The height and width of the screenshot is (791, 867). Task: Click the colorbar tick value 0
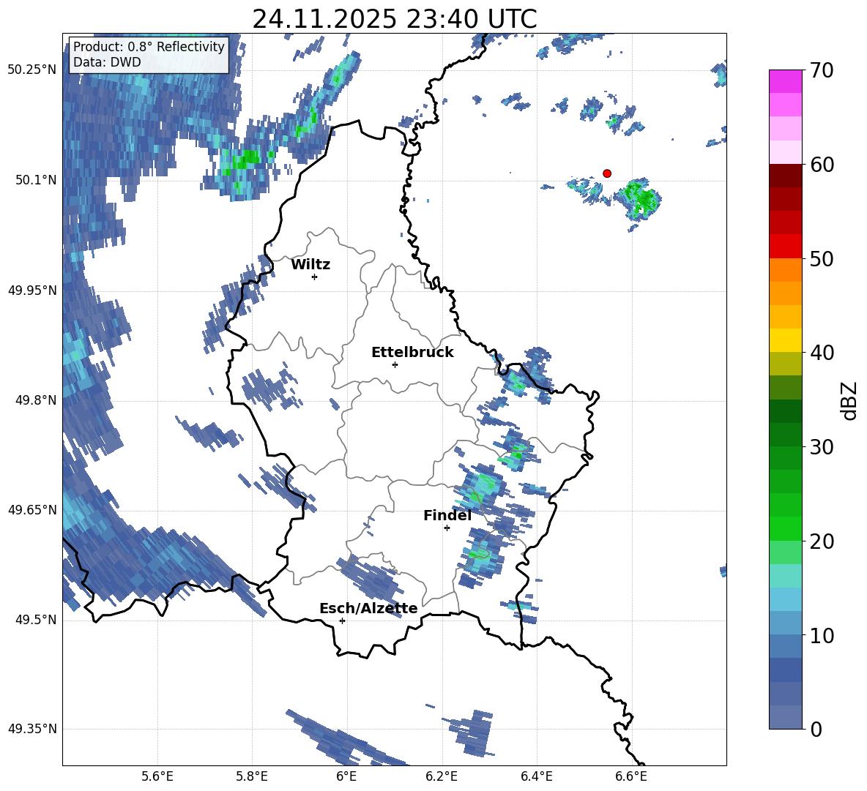point(816,729)
